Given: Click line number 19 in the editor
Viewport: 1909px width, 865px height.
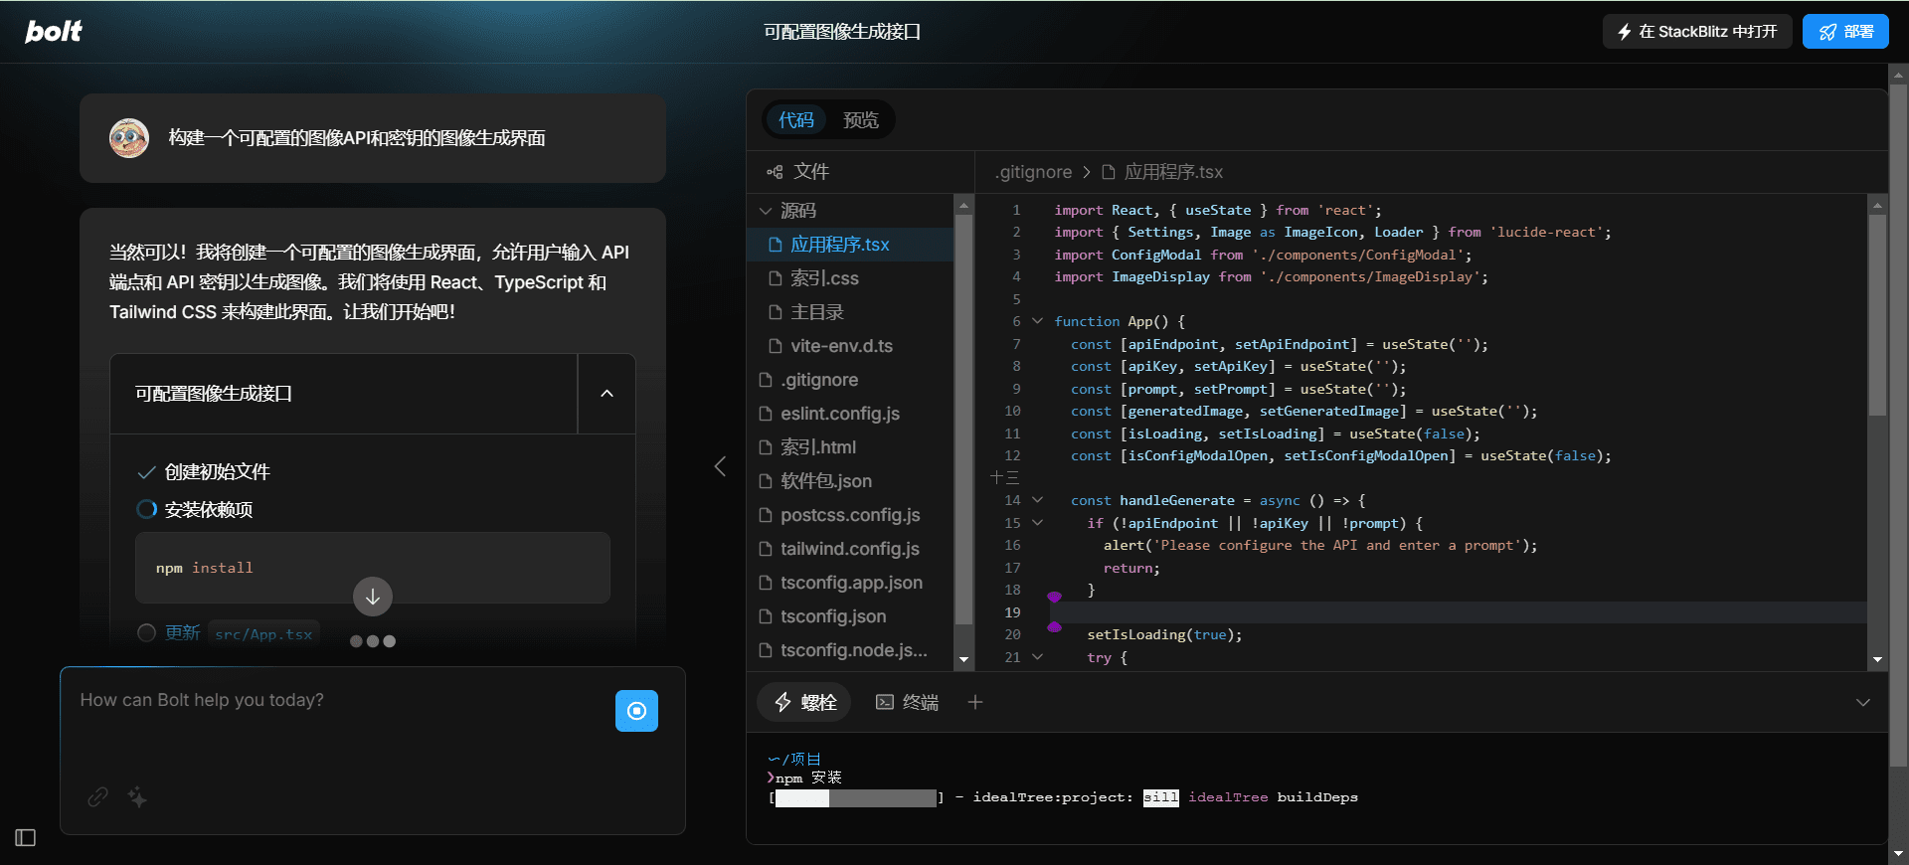Looking at the screenshot, I should [x=1012, y=612].
